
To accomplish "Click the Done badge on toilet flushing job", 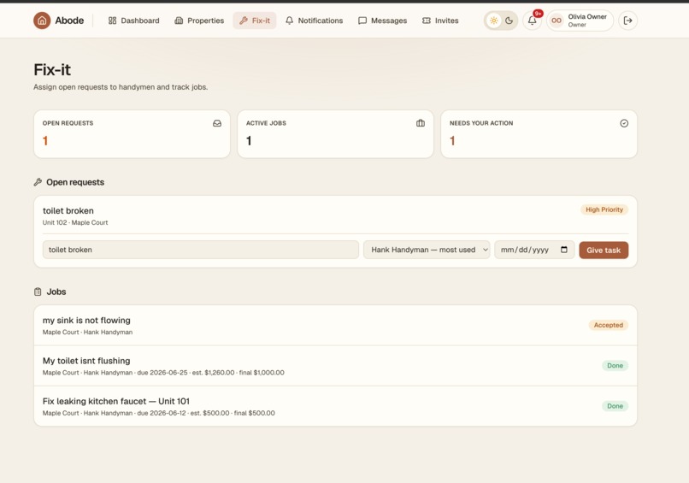I will click(x=615, y=366).
